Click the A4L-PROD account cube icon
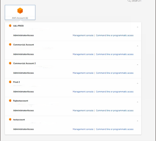The width and height of the screenshot is (156, 141). (10, 26)
